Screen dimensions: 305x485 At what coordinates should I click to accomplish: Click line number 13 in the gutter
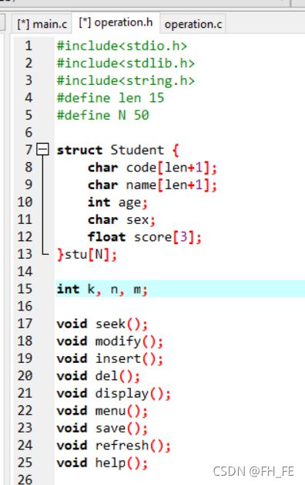[x=25, y=254]
